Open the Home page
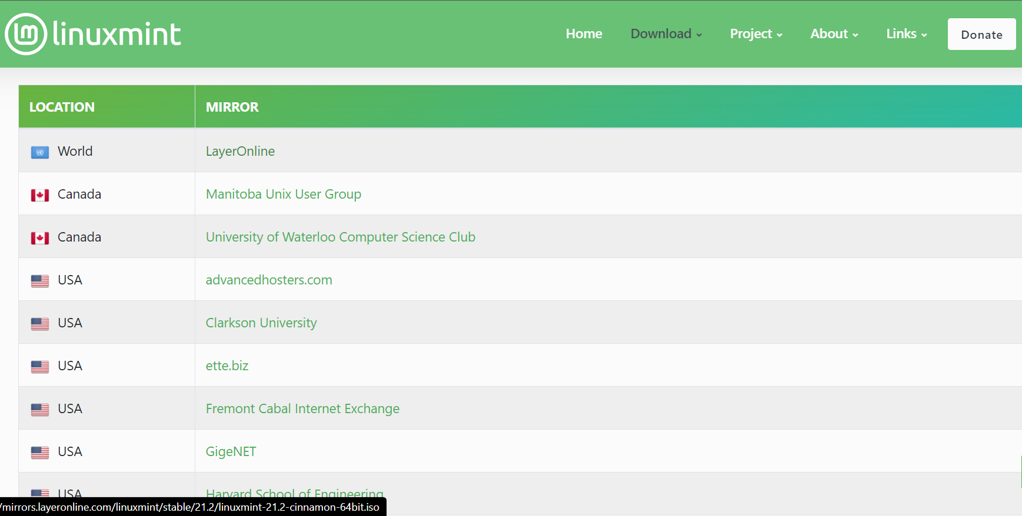Image resolution: width=1022 pixels, height=516 pixels. [584, 34]
